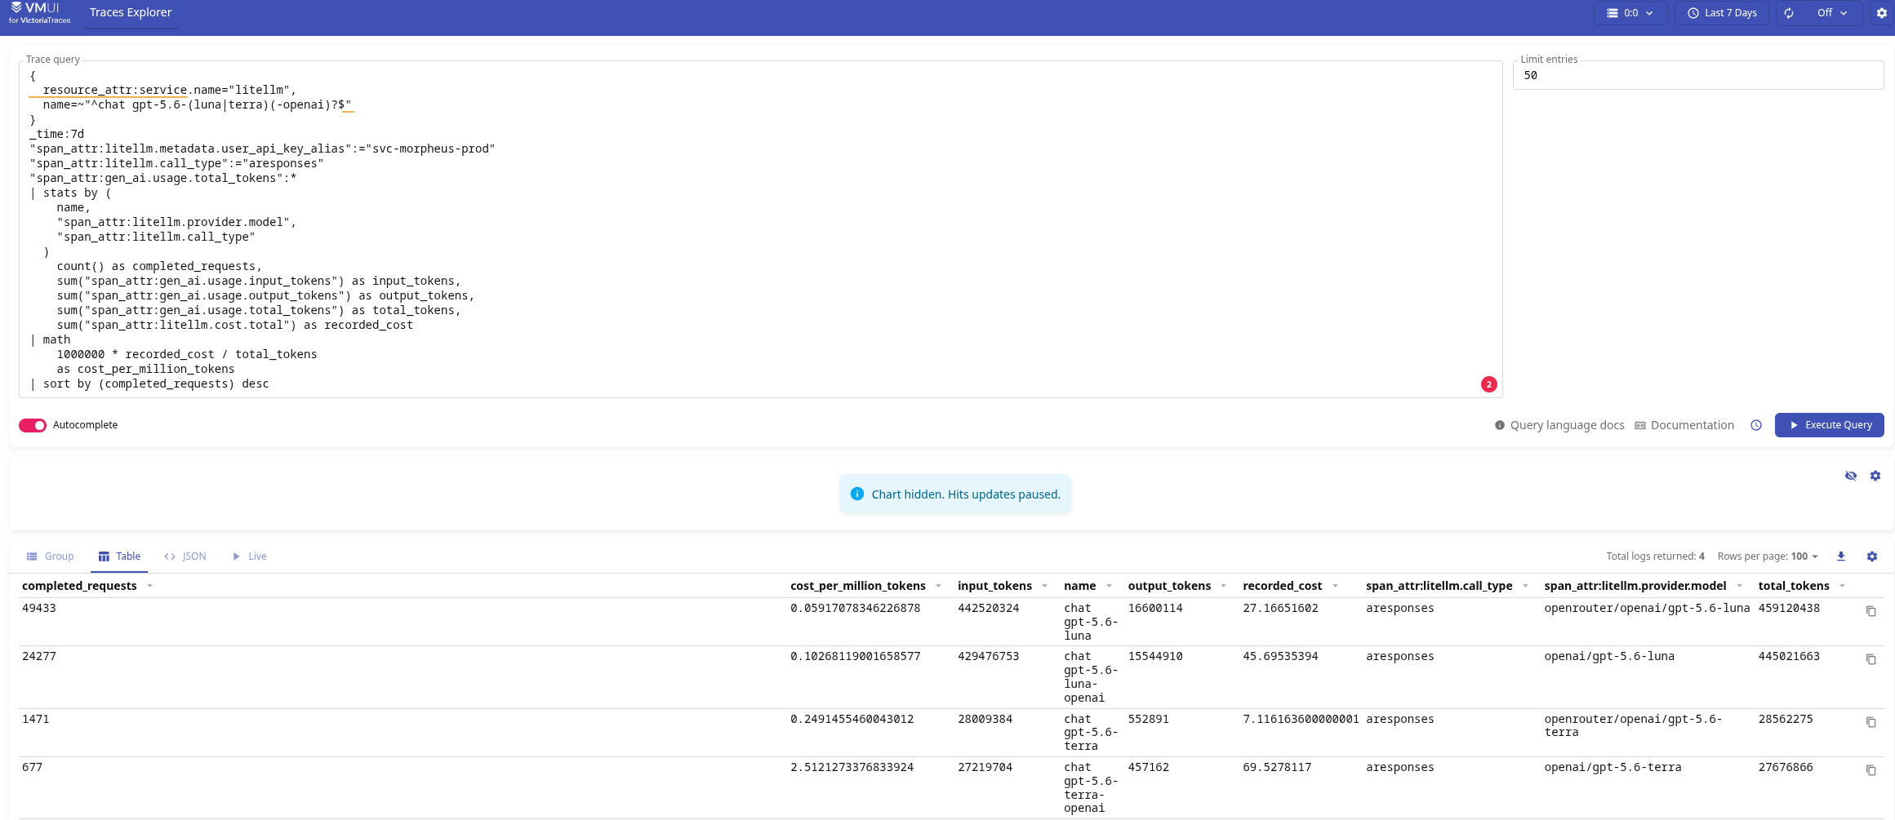Select cell value 0.05917078346226878
Viewport: 1895px width, 820px height.
pyautogui.click(x=855, y=609)
